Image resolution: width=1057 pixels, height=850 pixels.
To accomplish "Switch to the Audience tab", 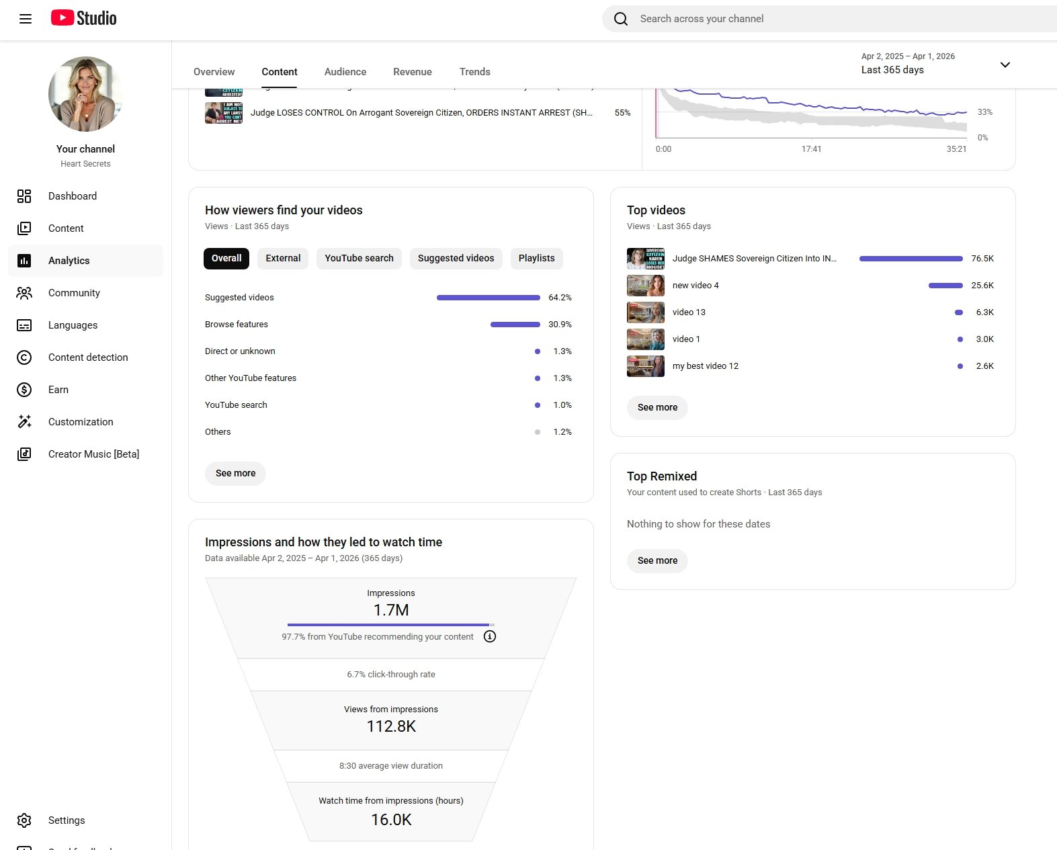I will (345, 72).
